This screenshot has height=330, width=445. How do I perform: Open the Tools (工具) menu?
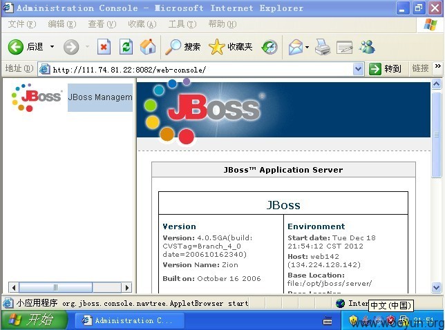(182, 24)
